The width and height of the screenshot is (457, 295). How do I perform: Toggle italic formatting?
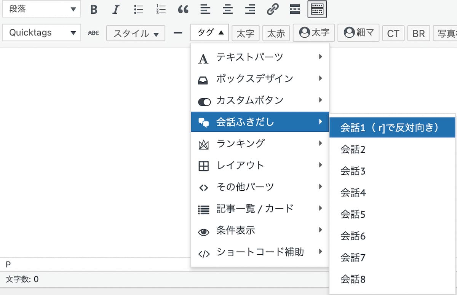(116, 10)
